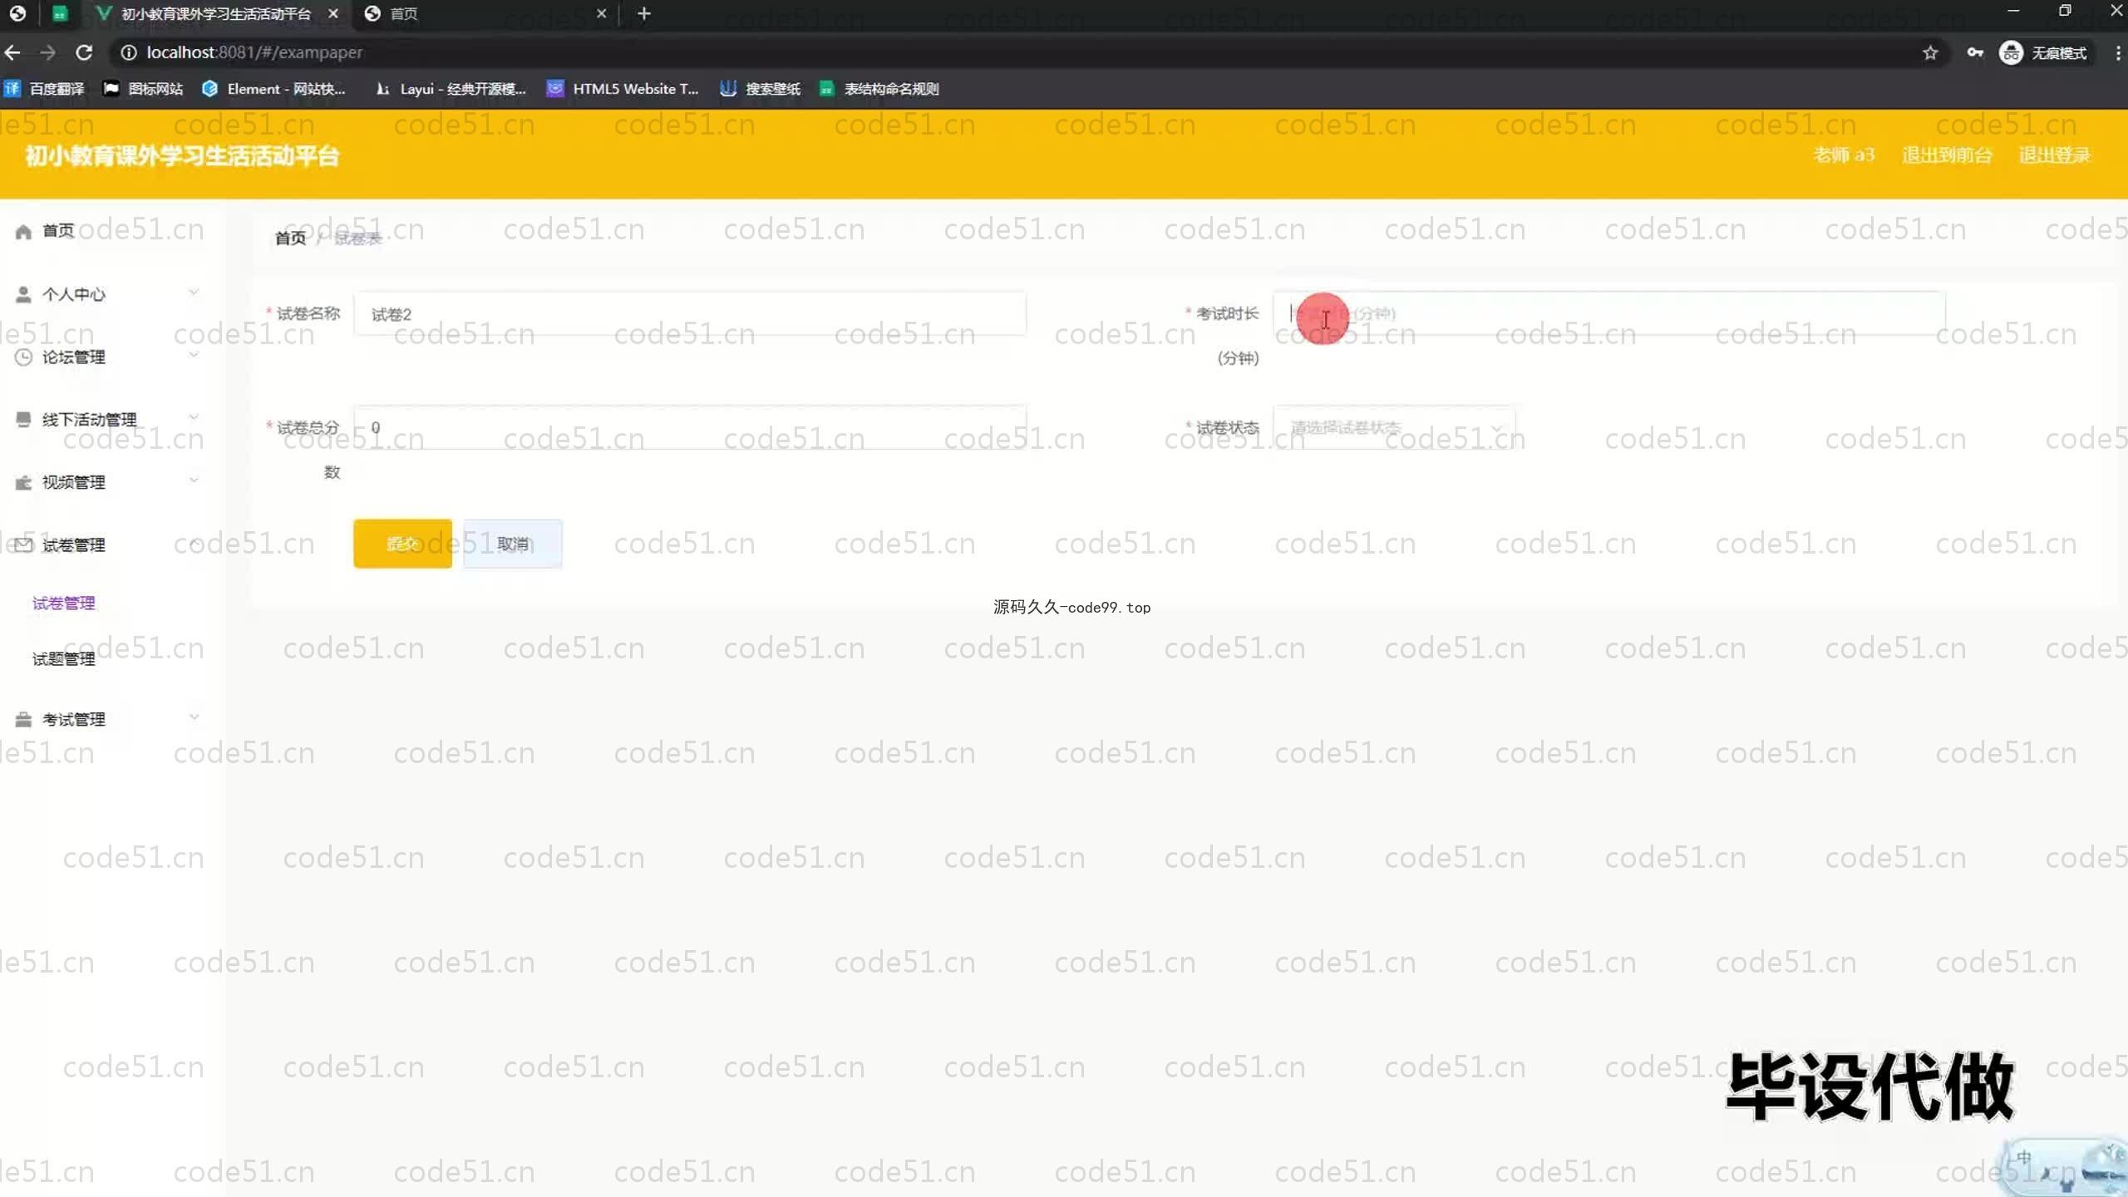This screenshot has width=2128, height=1197.
Task: Open a new tab with plus icon
Action: click(x=643, y=13)
